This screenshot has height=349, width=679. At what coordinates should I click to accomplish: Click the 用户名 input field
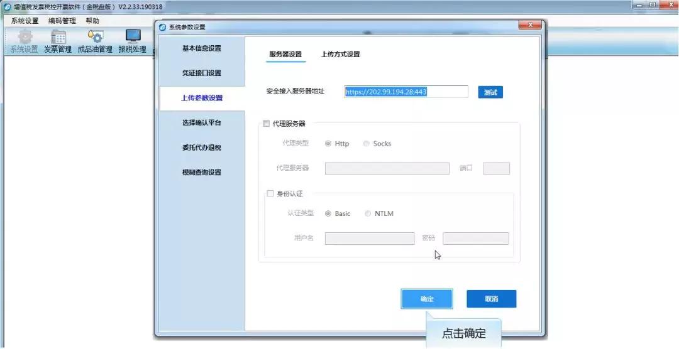coord(370,239)
